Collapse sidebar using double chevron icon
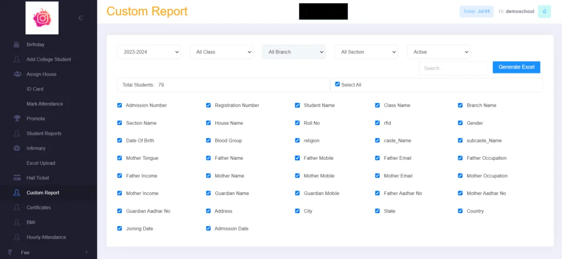The width and height of the screenshot is (562, 259). click(x=81, y=18)
